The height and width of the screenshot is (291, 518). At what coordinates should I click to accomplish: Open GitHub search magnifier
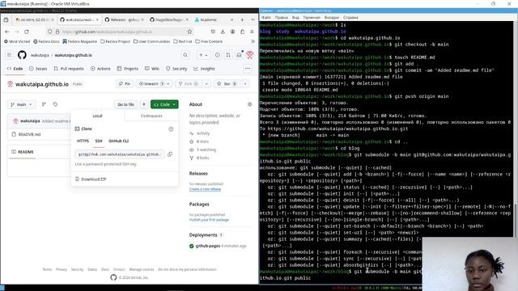click(185, 55)
